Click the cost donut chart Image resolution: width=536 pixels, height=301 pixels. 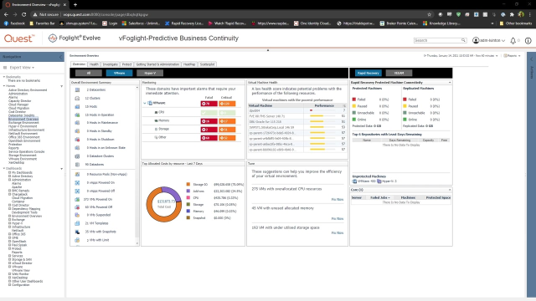click(x=164, y=204)
